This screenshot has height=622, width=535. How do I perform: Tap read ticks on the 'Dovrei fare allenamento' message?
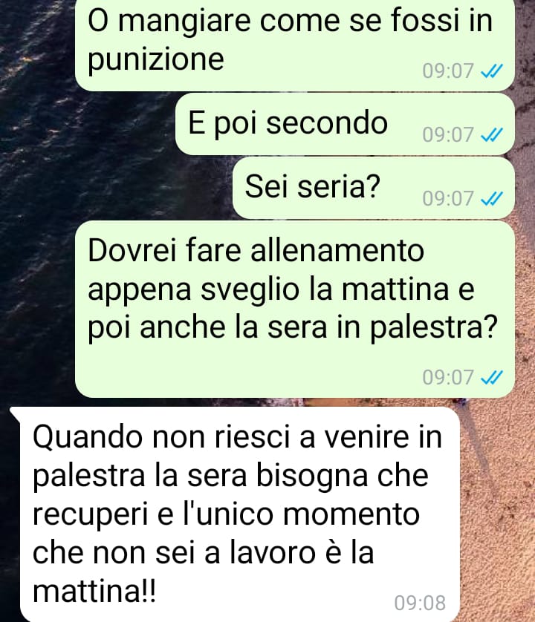click(x=492, y=377)
